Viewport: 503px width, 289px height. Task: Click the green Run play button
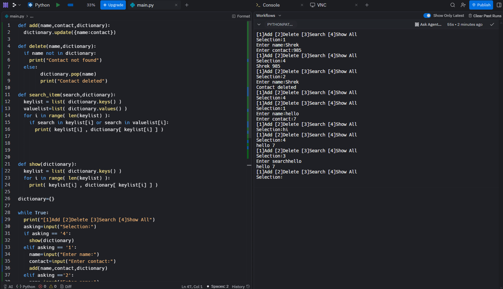coord(58,5)
